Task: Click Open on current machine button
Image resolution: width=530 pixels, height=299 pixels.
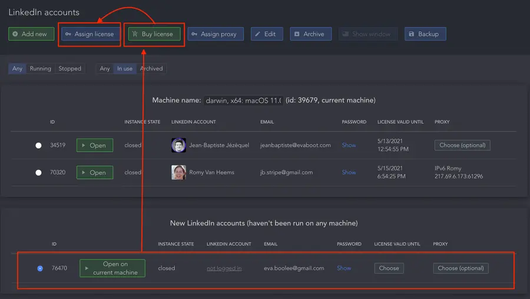Action: [x=112, y=268]
